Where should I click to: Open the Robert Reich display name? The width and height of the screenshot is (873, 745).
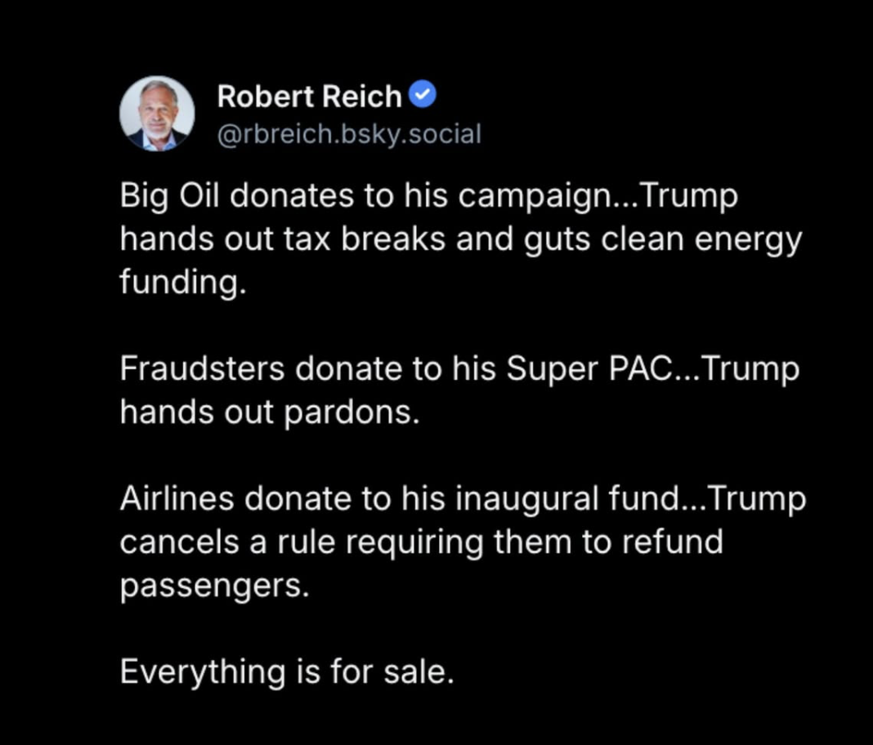pos(310,96)
